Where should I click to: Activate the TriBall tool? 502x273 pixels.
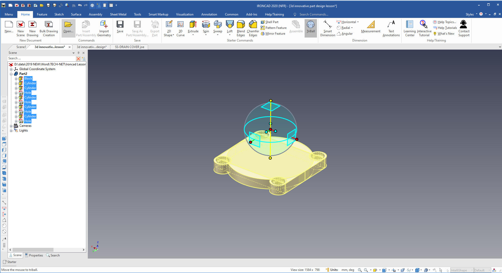click(x=310, y=27)
